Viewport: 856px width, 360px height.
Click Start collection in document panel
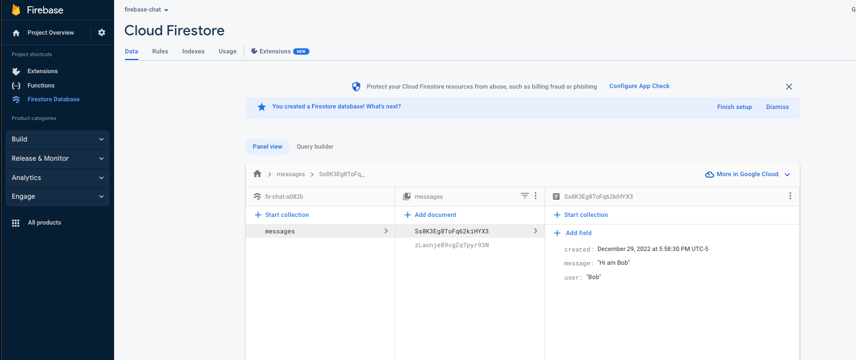(581, 215)
